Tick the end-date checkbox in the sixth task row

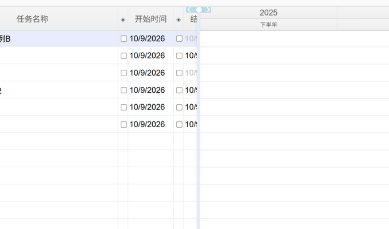pyautogui.click(x=179, y=124)
